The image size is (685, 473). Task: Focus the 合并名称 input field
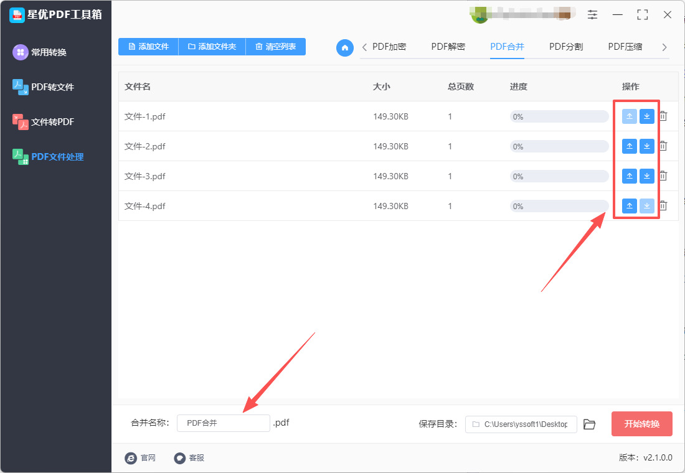point(223,423)
